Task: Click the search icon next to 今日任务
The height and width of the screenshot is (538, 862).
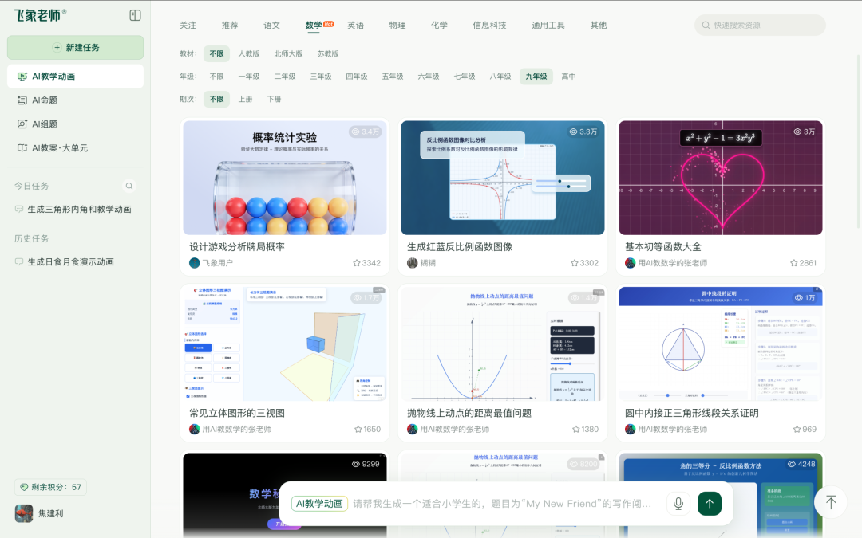Action: point(129,186)
